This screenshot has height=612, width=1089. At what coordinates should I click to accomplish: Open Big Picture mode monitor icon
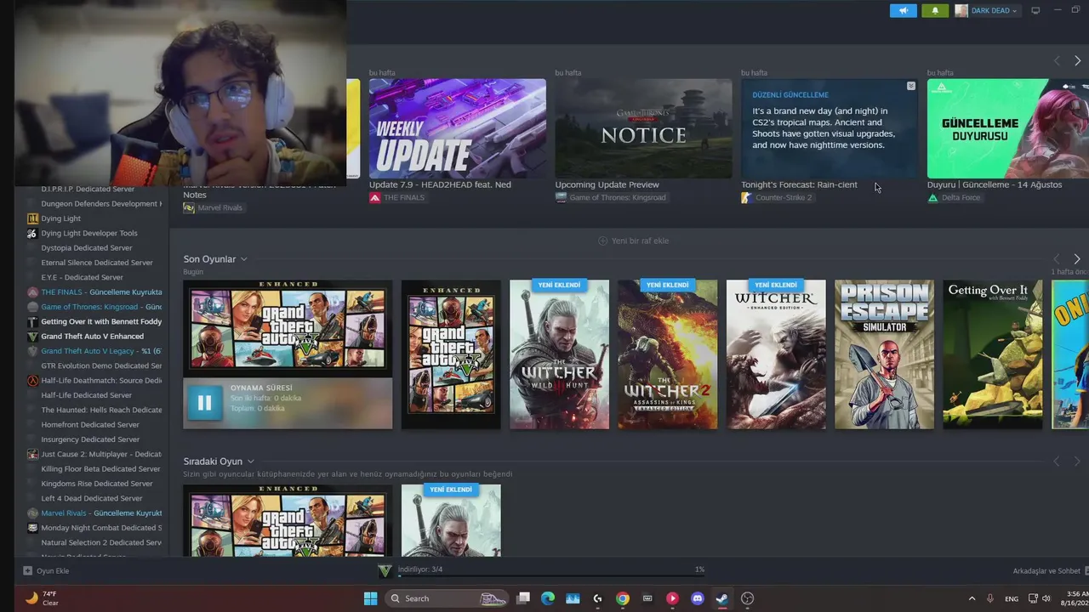click(x=1035, y=11)
